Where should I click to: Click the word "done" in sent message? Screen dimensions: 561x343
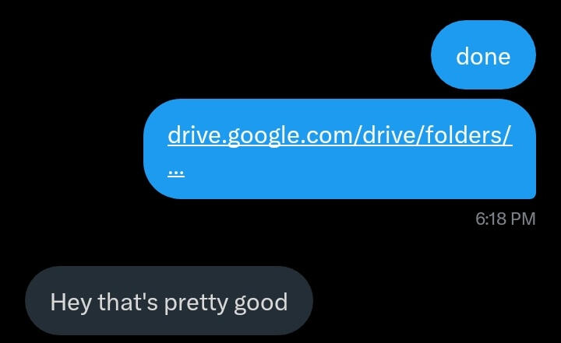[483, 57]
